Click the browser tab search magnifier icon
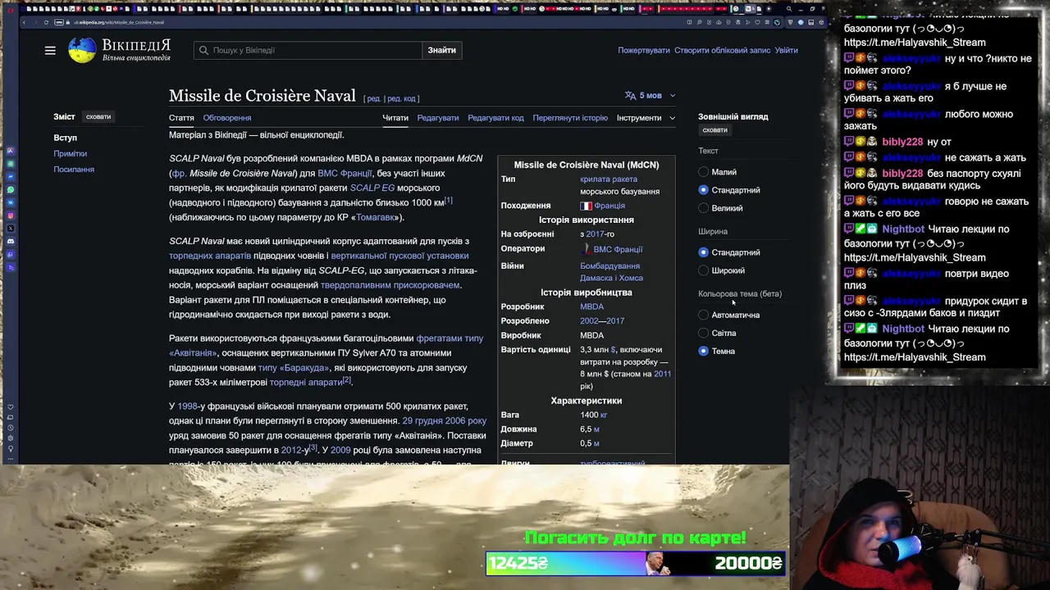Viewport: 1050px width, 590px height. [x=789, y=9]
